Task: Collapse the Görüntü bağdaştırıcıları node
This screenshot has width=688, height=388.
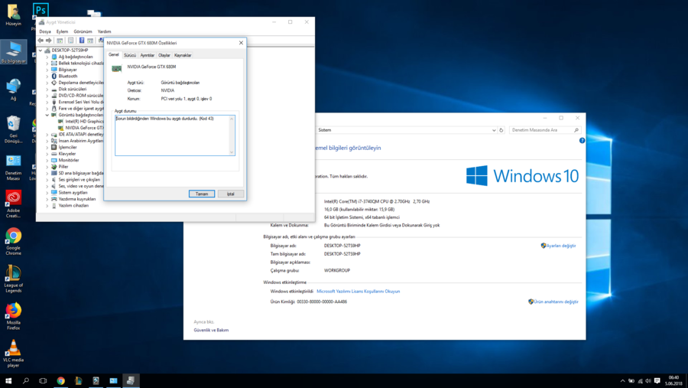Action: coord(47,115)
